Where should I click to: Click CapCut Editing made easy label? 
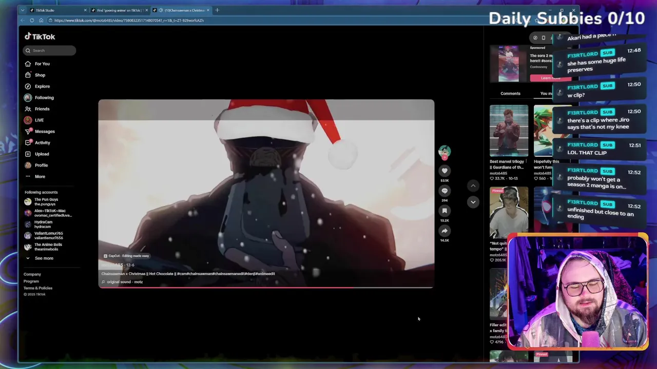pyautogui.click(x=126, y=256)
